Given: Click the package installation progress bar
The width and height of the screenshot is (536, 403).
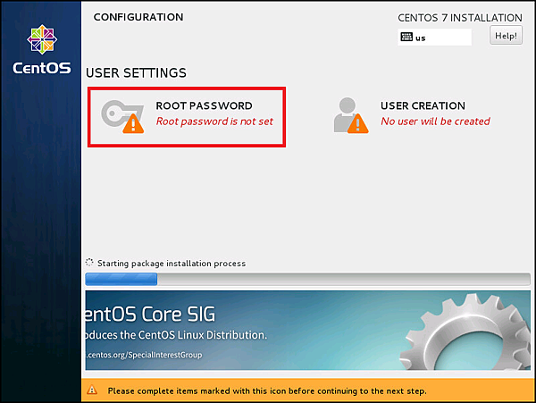Looking at the screenshot, I should click(x=304, y=279).
